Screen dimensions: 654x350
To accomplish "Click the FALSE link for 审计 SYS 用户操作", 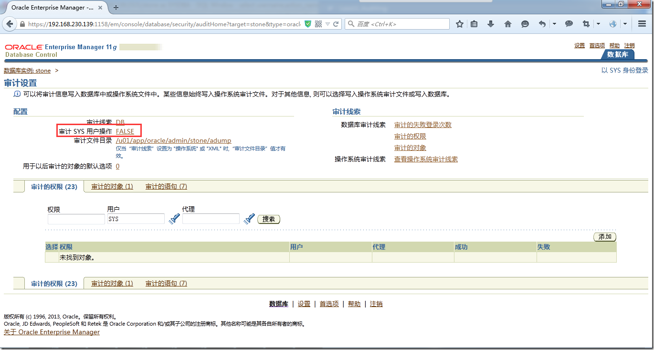I will click(x=125, y=131).
